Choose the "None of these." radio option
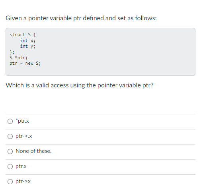 click(10, 151)
